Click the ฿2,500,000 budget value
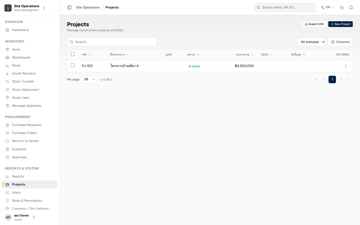 (x=244, y=66)
